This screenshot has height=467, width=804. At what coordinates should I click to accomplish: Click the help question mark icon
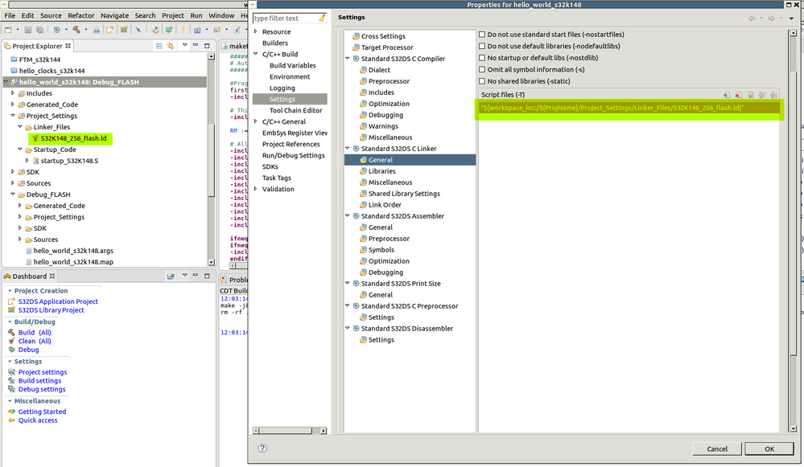click(x=262, y=449)
